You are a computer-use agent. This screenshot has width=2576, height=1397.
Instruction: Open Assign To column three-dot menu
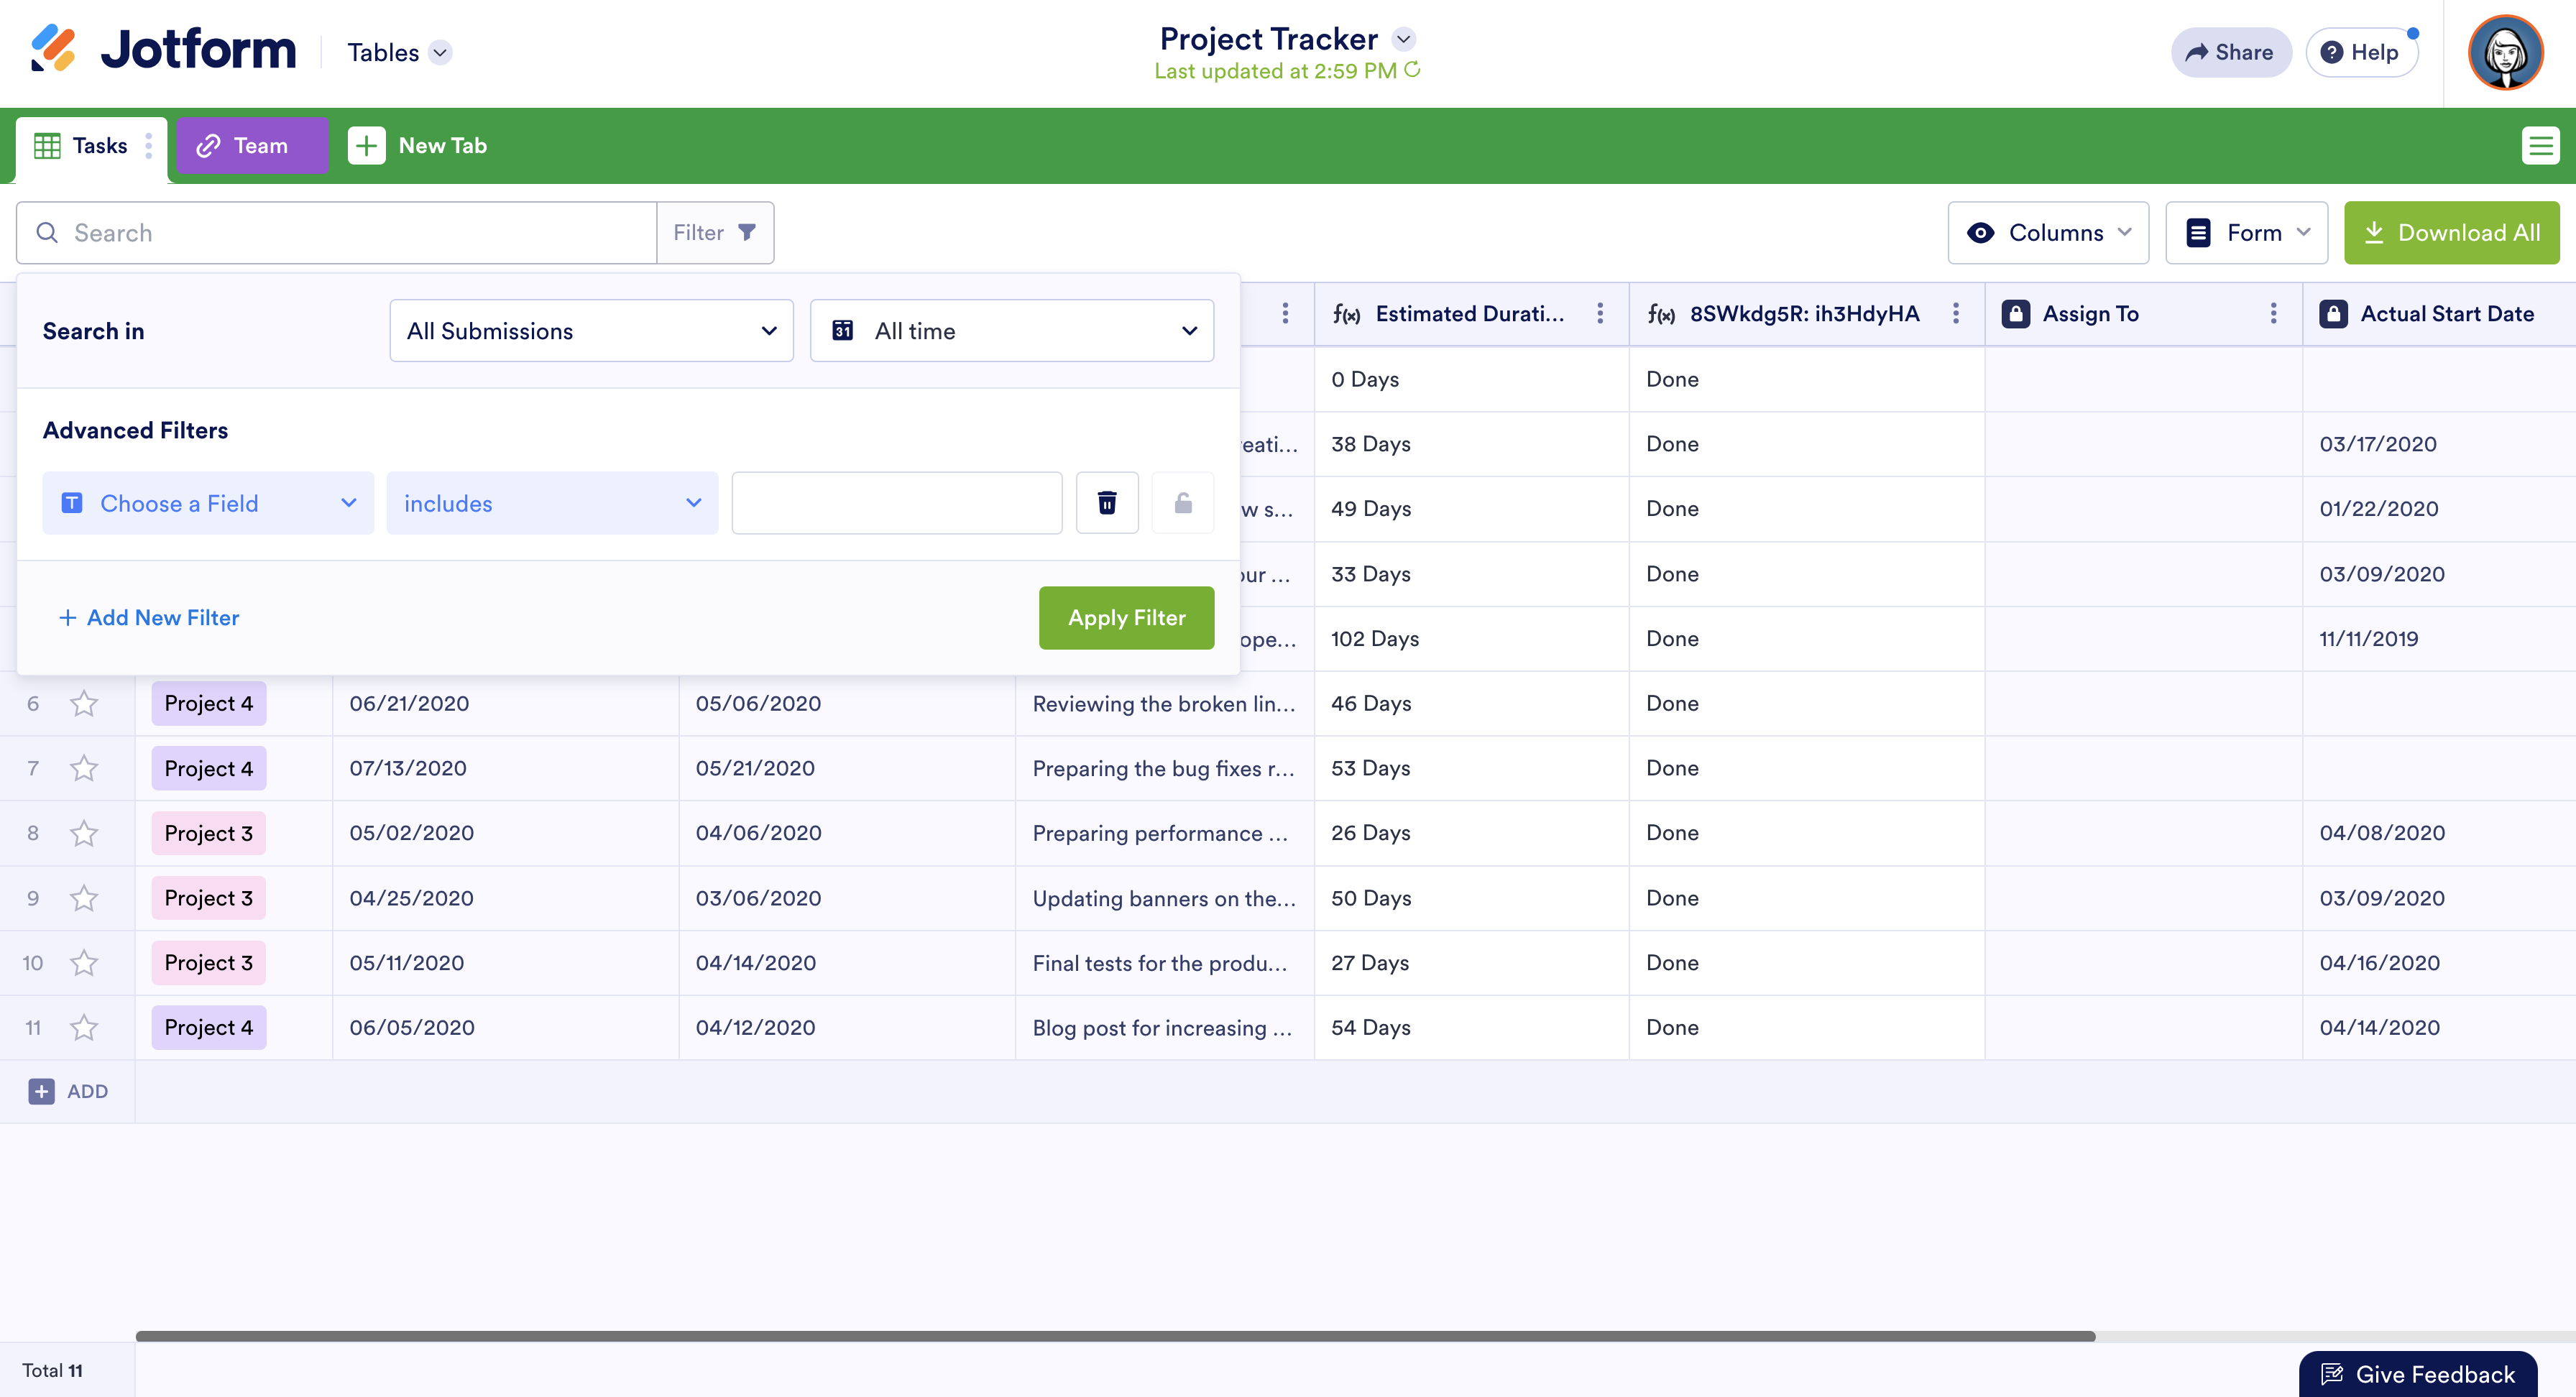pos(2273,314)
